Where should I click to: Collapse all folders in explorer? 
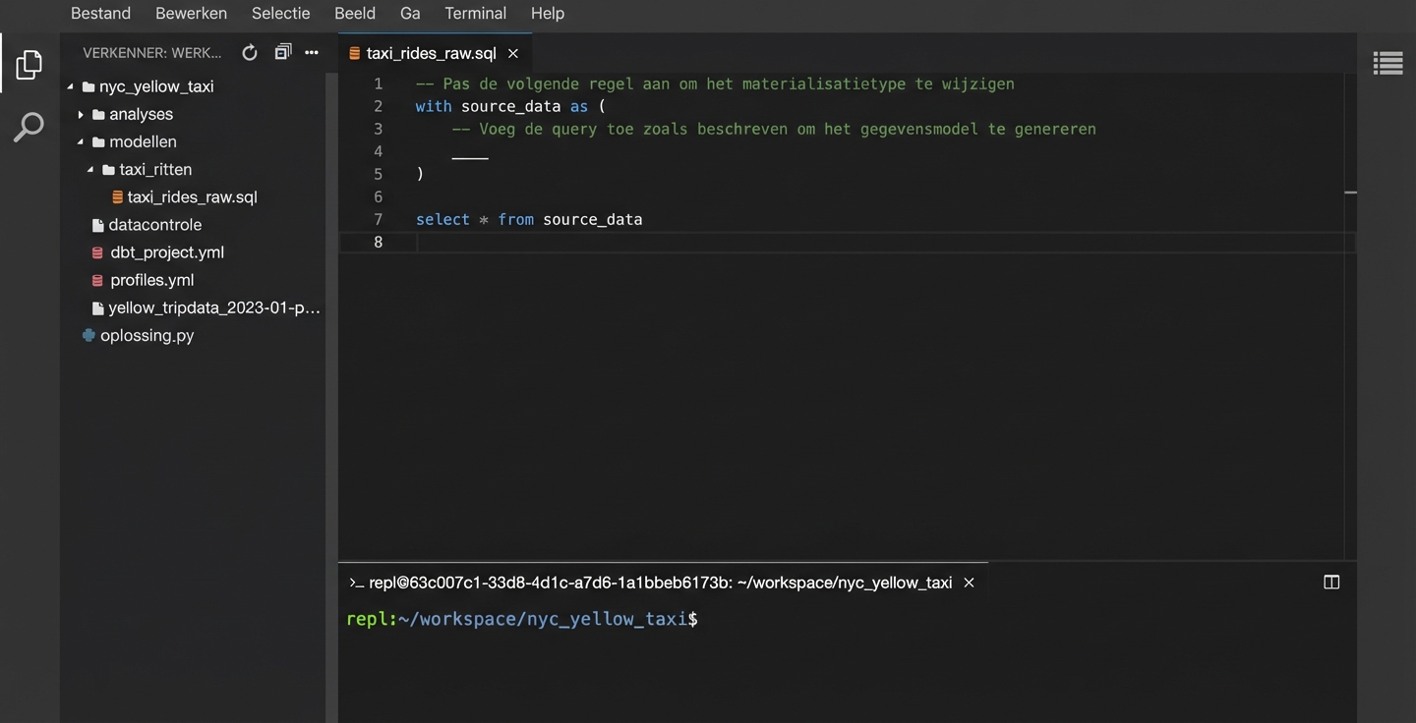click(283, 53)
